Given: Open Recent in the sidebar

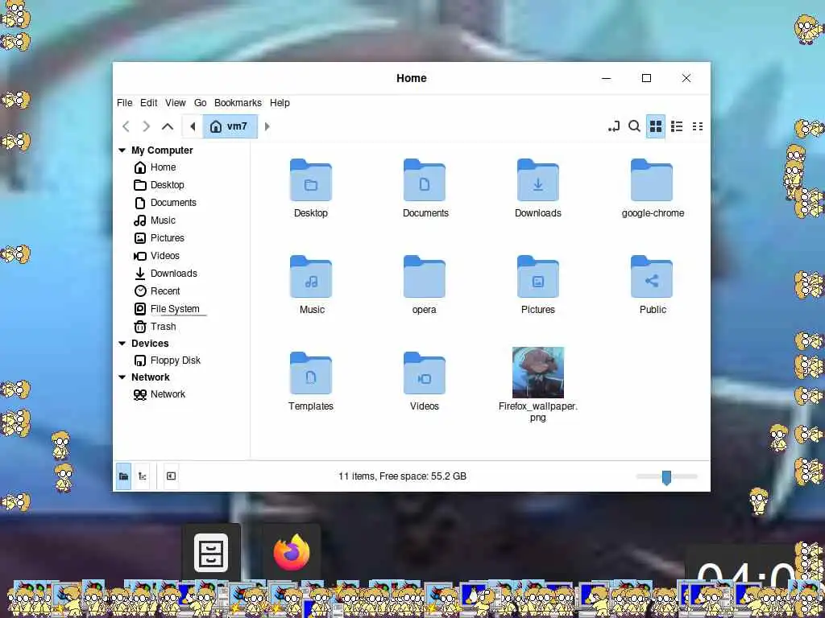Looking at the screenshot, I should pos(165,291).
